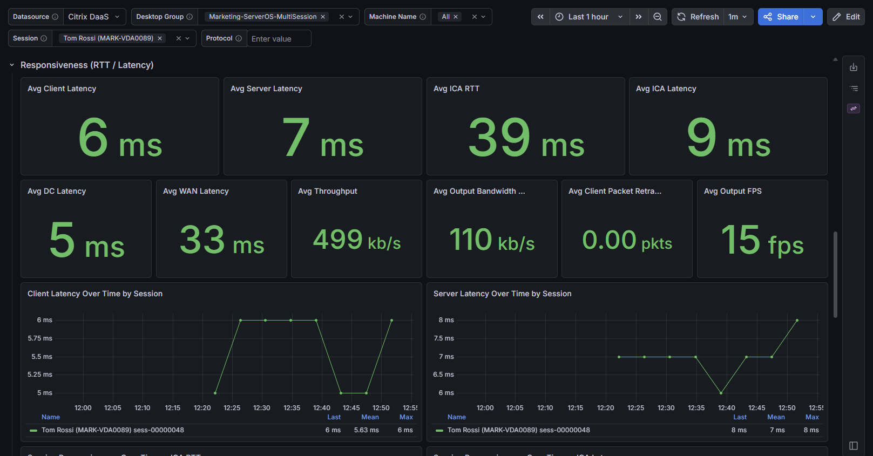The width and height of the screenshot is (873, 456).
Task: Toggle dock panel icon at sidebar bottom
Action: 854,446
